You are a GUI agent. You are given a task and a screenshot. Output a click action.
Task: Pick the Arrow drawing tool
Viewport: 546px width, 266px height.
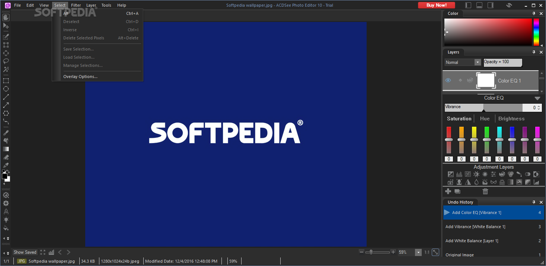pyautogui.click(x=6, y=105)
